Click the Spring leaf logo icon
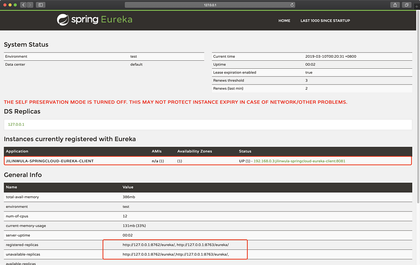This screenshot has height=265, width=420. [x=63, y=20]
